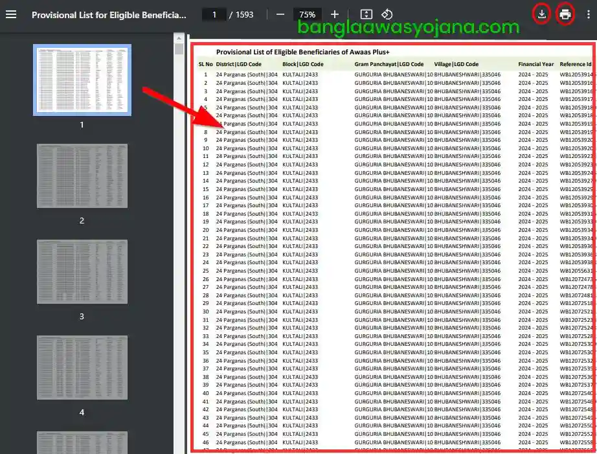Select the page 1 thumbnail
Image resolution: width=597 pixels, height=454 pixels.
(x=82, y=80)
